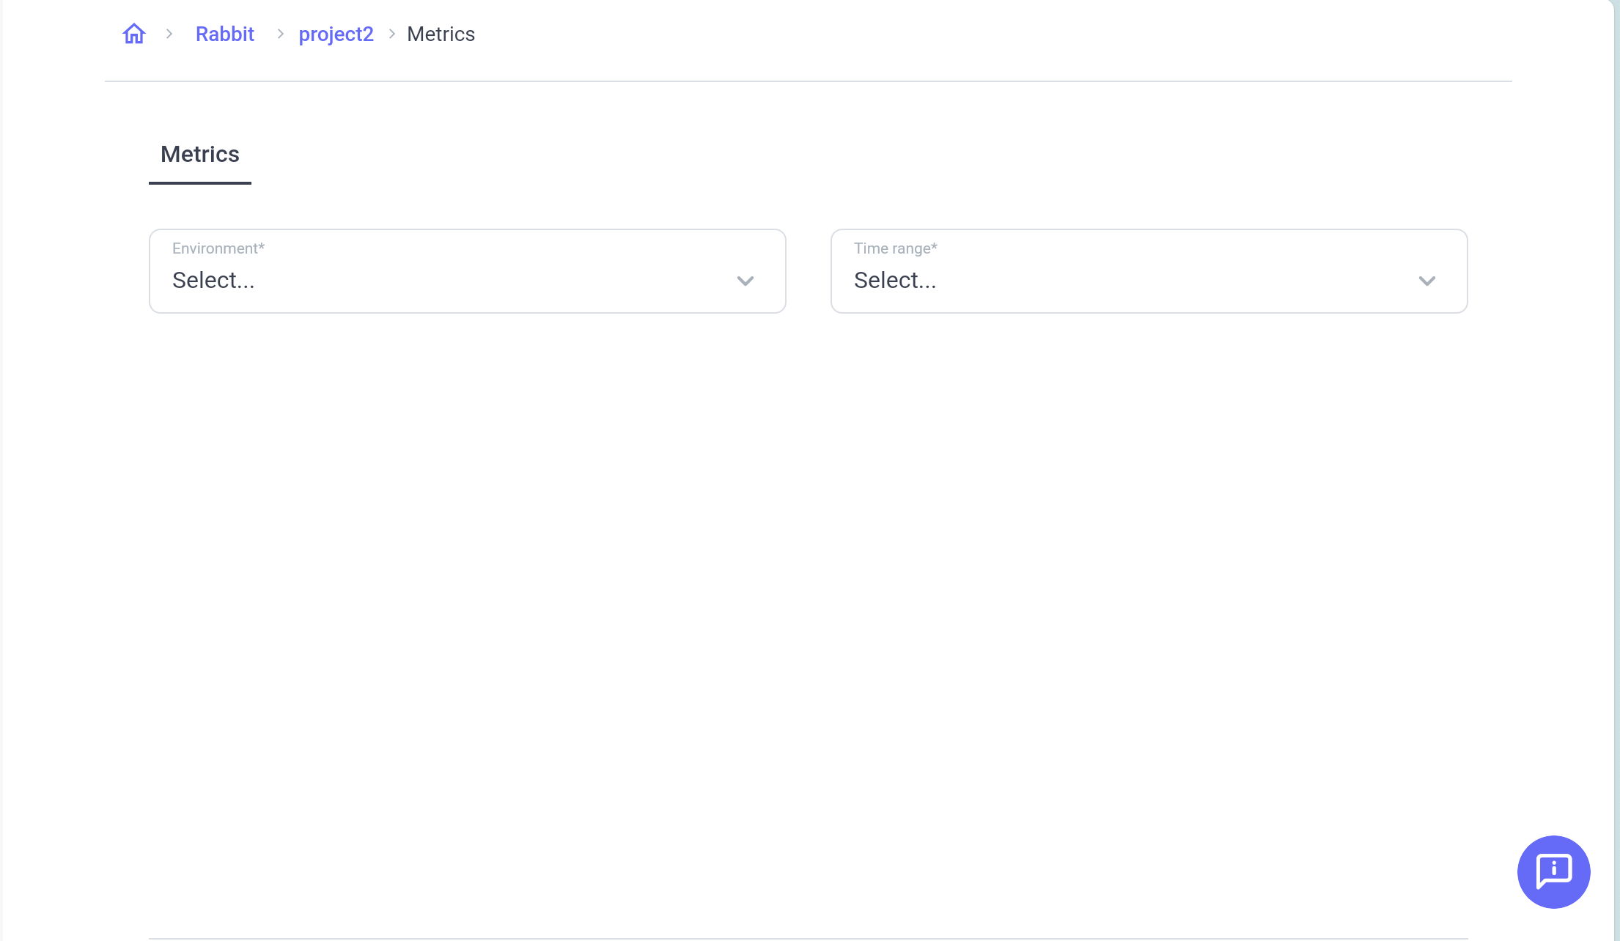Click the Metrics breadcrumb entry
This screenshot has height=941, width=1620.
tap(441, 34)
